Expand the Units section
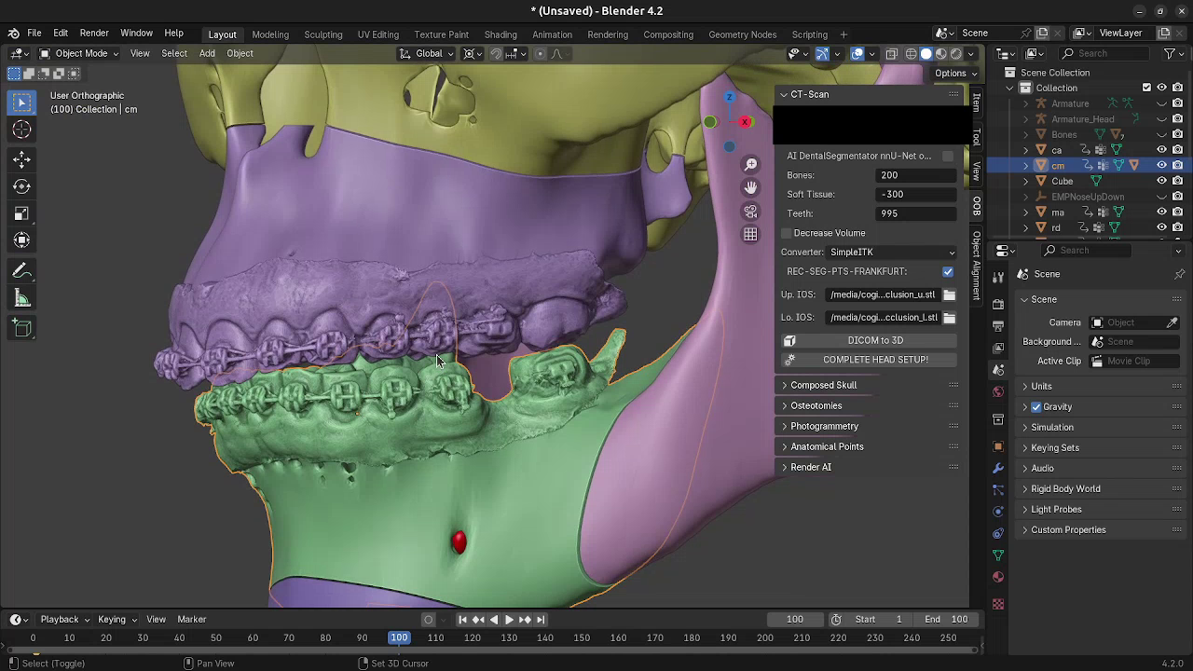 [x=1041, y=387]
